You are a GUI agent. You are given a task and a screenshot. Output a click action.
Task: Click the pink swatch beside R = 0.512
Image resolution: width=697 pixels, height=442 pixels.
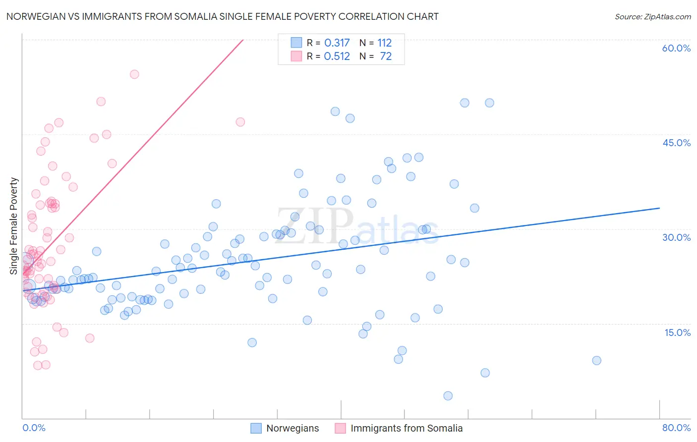tap(296, 56)
